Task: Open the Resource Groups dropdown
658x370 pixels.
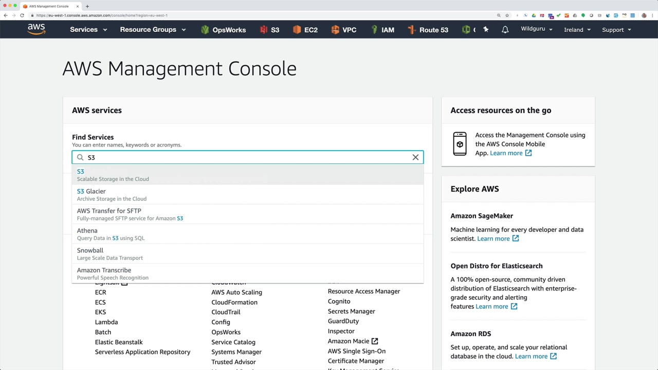Action: click(153, 30)
